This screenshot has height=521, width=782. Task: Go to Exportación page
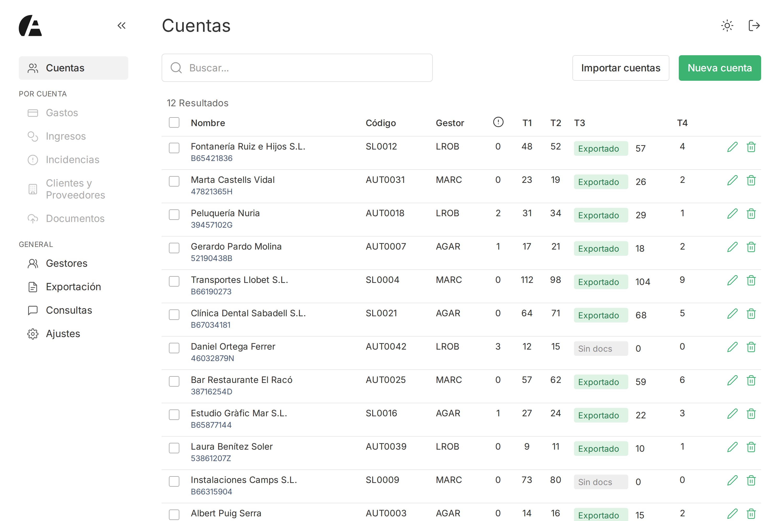74,287
